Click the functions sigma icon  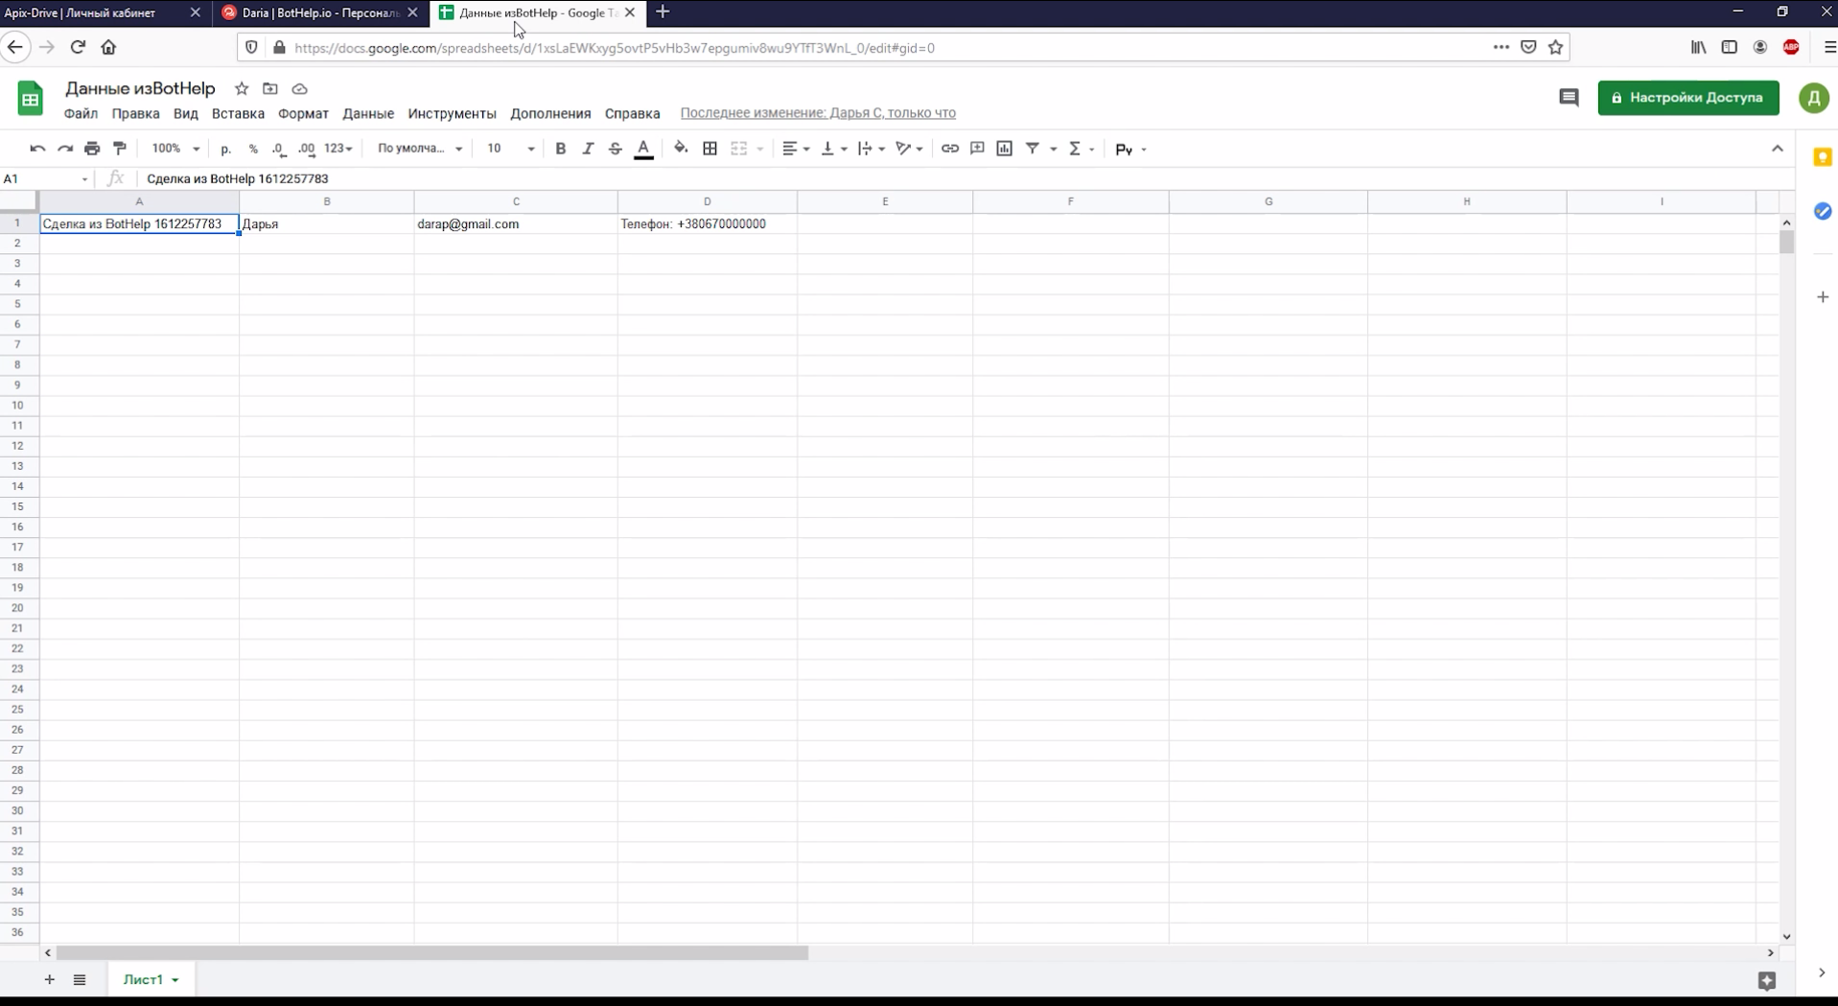tap(1075, 149)
